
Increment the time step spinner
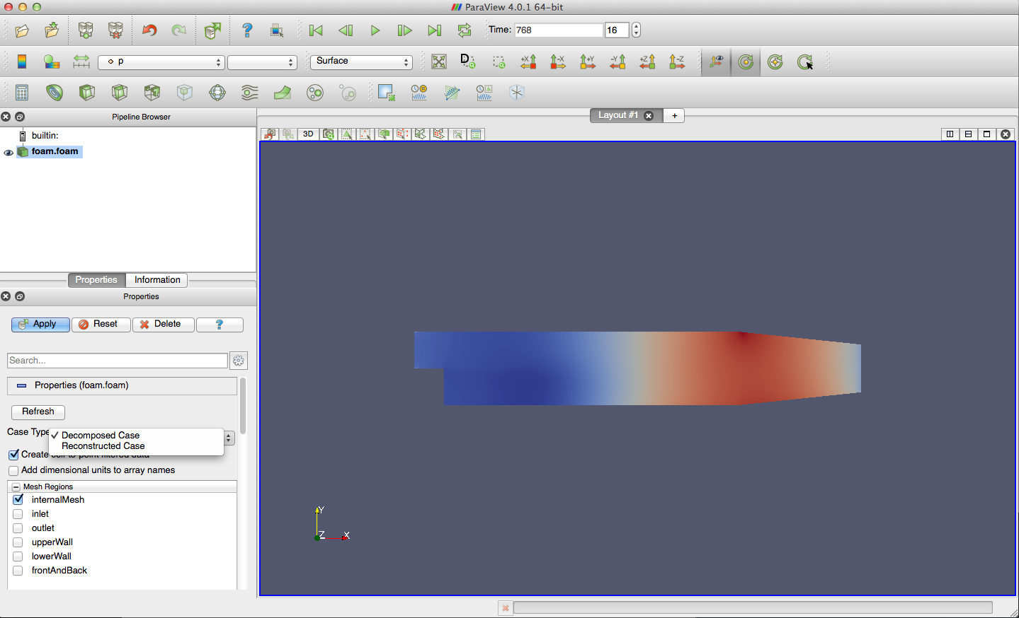636,26
